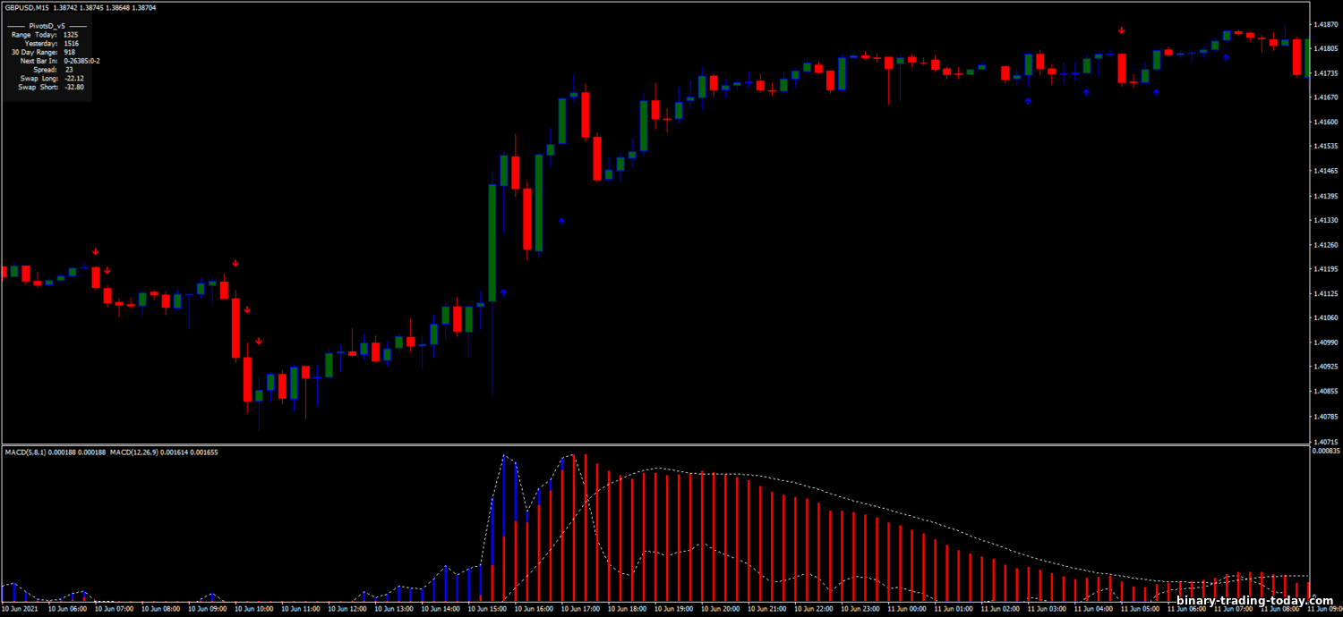The height and width of the screenshot is (617, 1343).
Task: Click the 10 Jun 18:00 time label
Action: tap(626, 609)
